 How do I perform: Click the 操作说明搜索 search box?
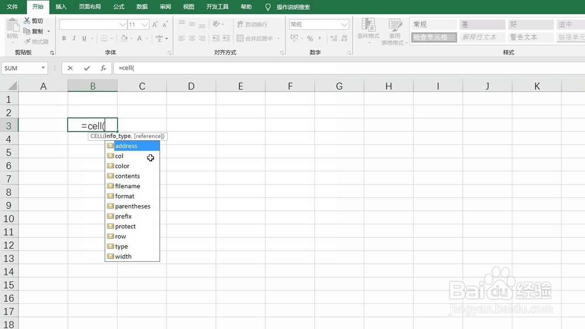[293, 7]
